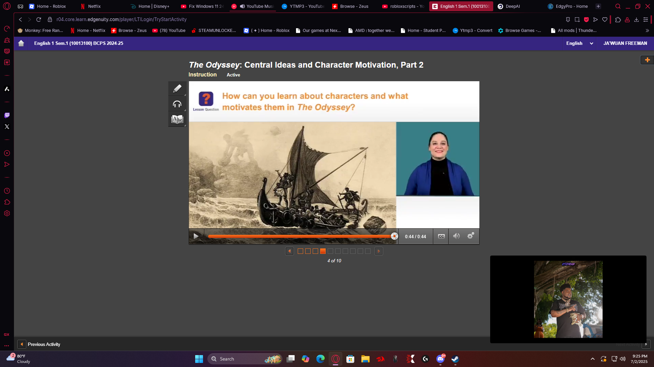The image size is (654, 367).
Task: Open a new browser tab
Action: [x=598, y=6]
